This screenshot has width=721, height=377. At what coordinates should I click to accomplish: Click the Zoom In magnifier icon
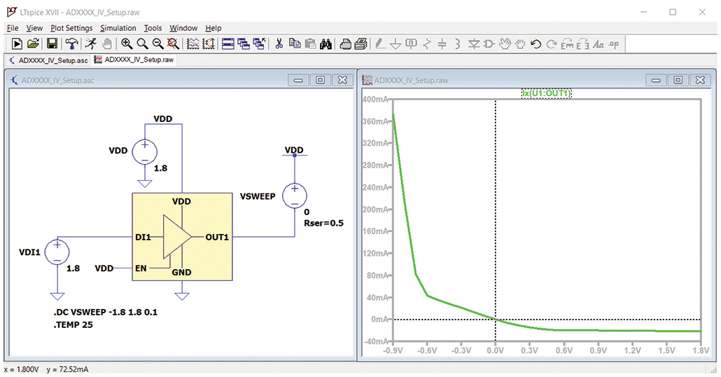(127, 44)
